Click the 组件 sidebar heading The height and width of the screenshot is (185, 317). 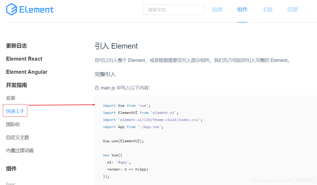click(x=11, y=168)
